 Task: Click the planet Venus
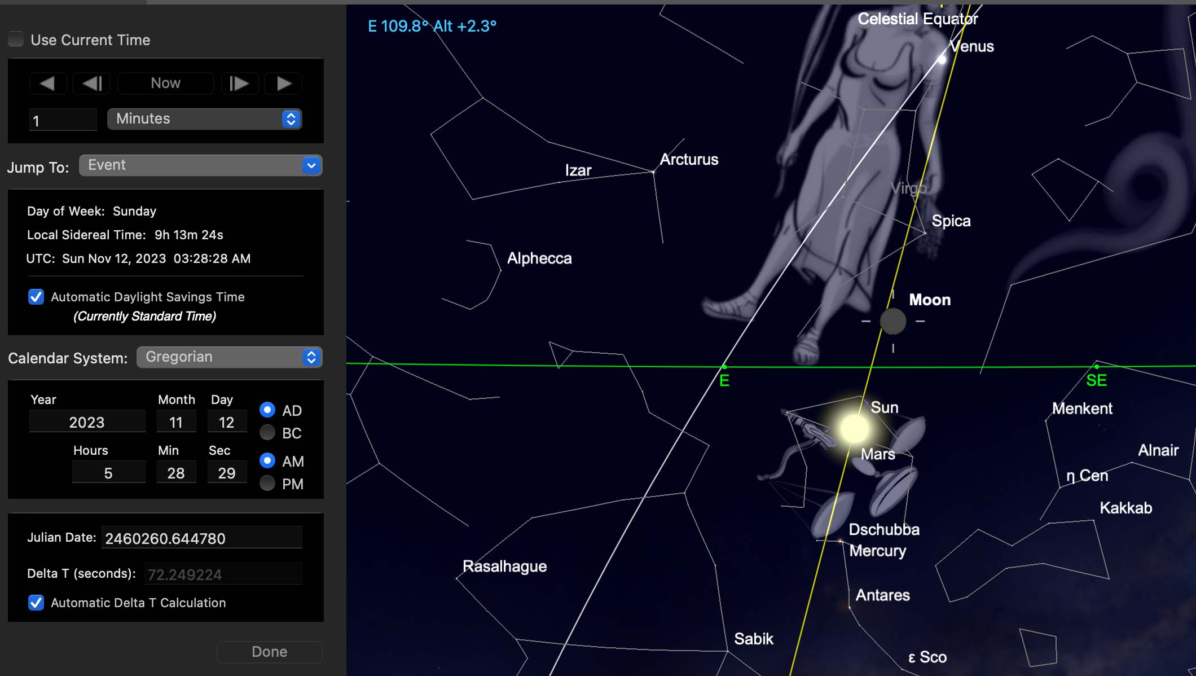(942, 59)
